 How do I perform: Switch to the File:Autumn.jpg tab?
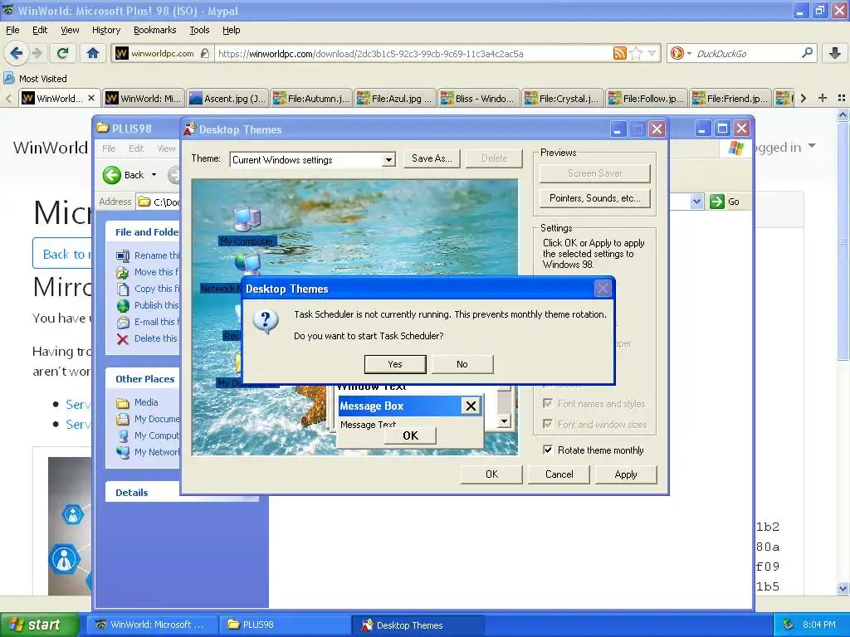(x=310, y=98)
